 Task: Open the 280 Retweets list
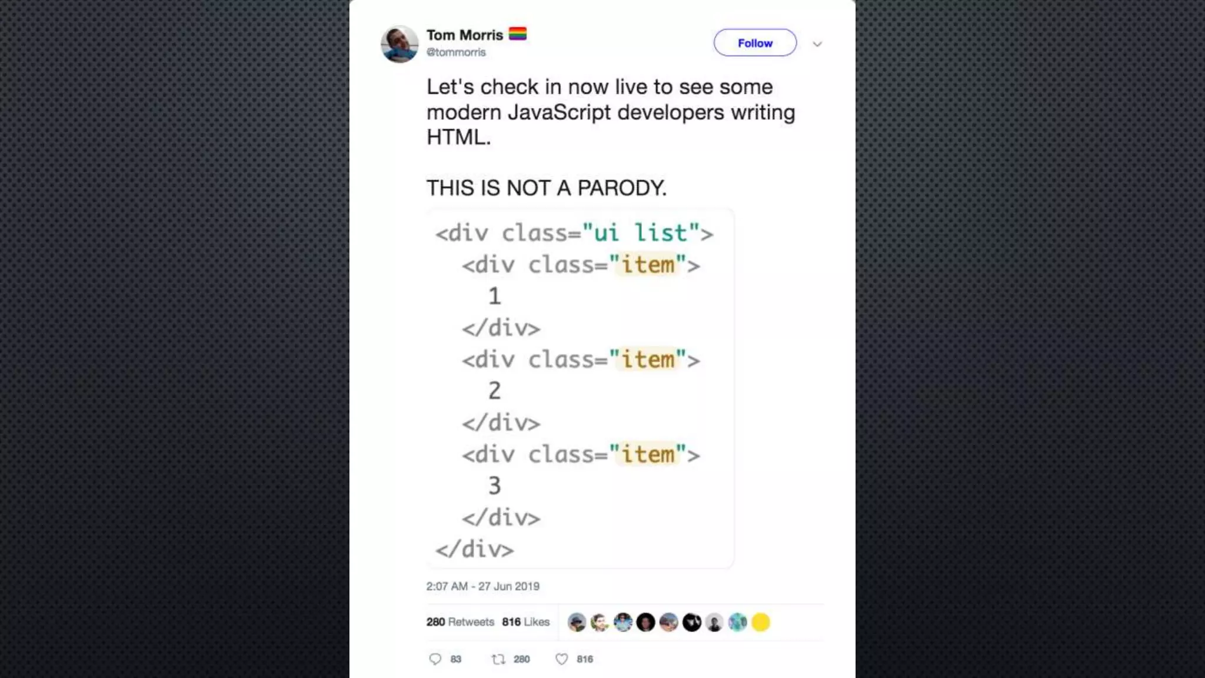coord(460,622)
